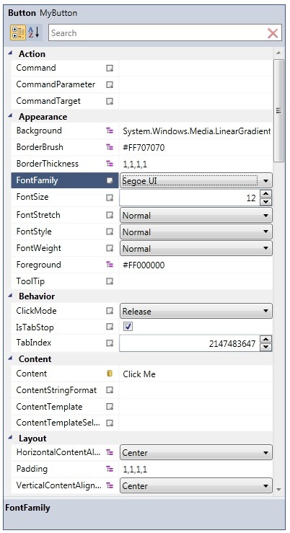Image resolution: width=290 pixels, height=533 pixels.
Task: Click the Foreground property marker icon
Action: [110, 265]
